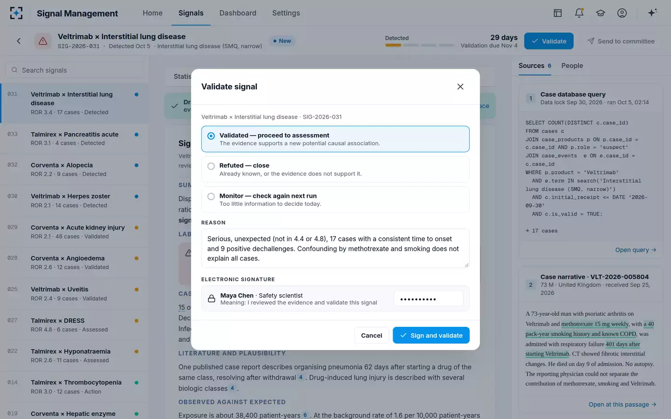Close the Validate signal dialog
Viewport: 671px width, 419px height.
(x=460, y=87)
